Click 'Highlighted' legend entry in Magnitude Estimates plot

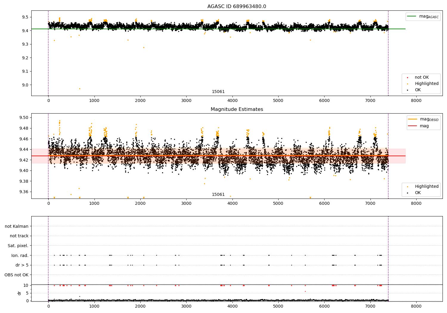[426, 187]
